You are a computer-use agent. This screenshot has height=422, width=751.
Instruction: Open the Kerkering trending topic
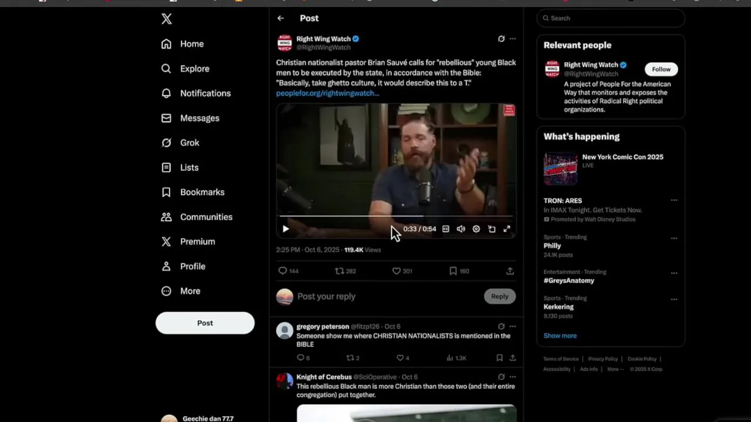(559, 307)
